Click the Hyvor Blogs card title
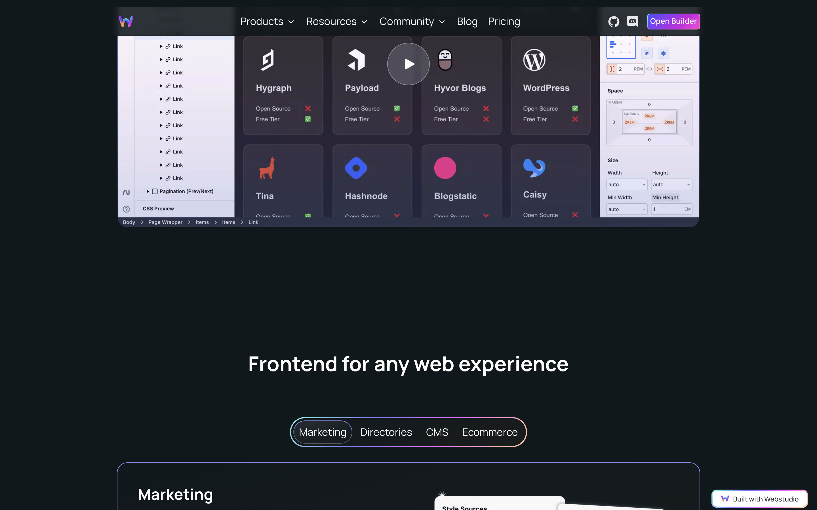 [460, 88]
